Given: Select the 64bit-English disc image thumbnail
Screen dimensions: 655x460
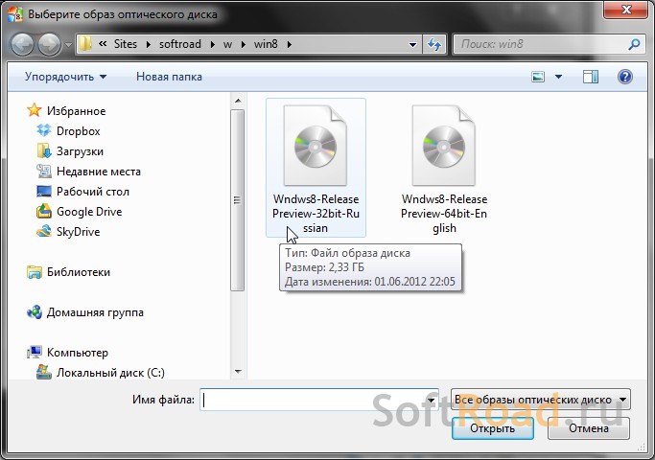Looking at the screenshot, I should 444,146.
